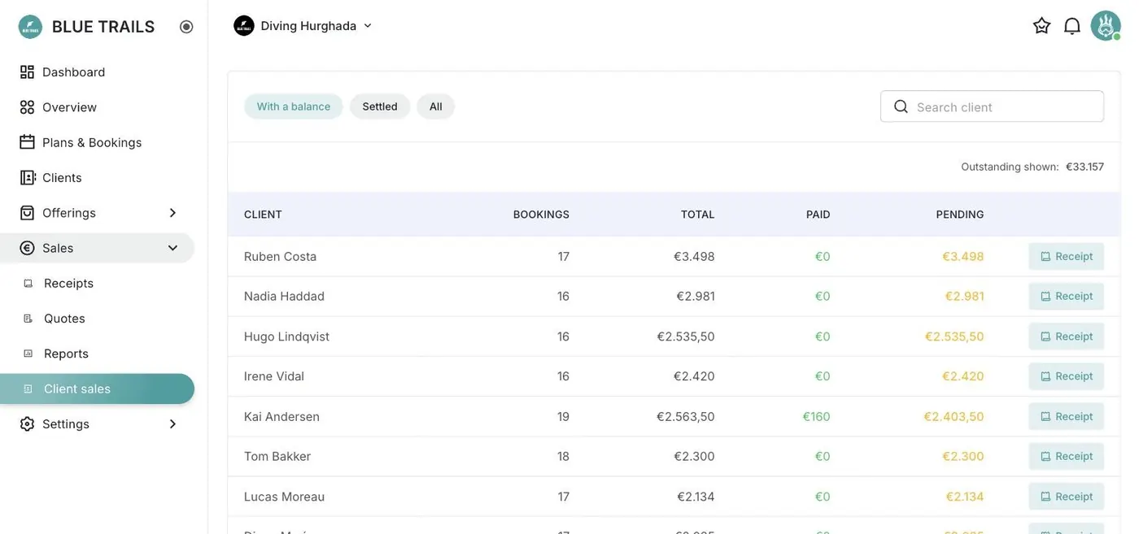Viewport: 1139px width, 534px height.
Task: Click the Client sales small icon
Action: (28, 389)
